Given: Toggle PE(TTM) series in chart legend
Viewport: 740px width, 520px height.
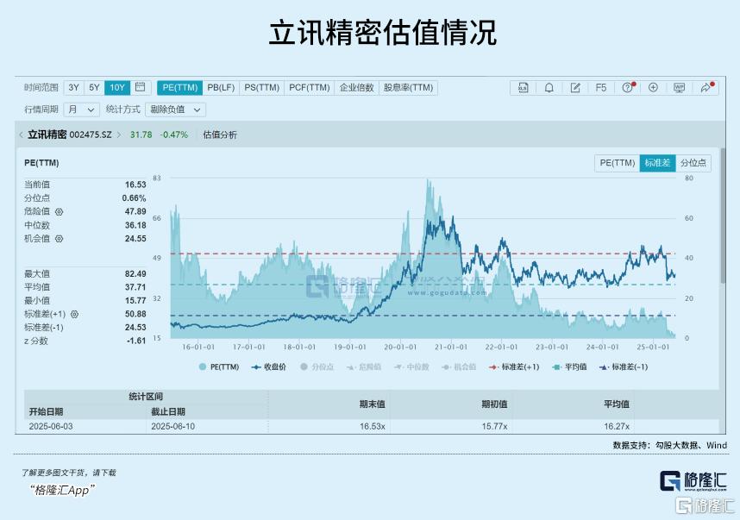Looking at the screenshot, I should coord(219,367).
